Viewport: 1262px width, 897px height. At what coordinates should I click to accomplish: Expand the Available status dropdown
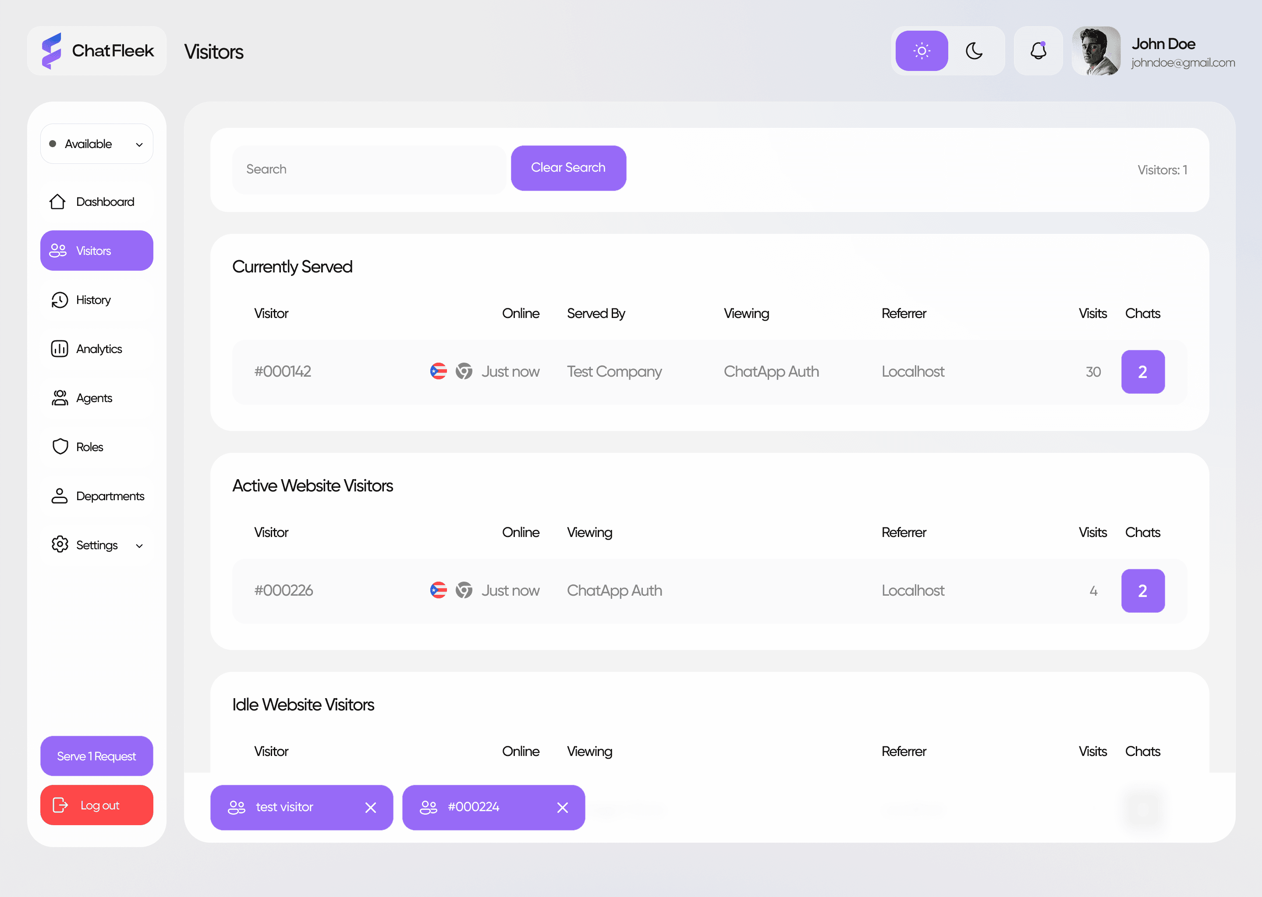[97, 144]
